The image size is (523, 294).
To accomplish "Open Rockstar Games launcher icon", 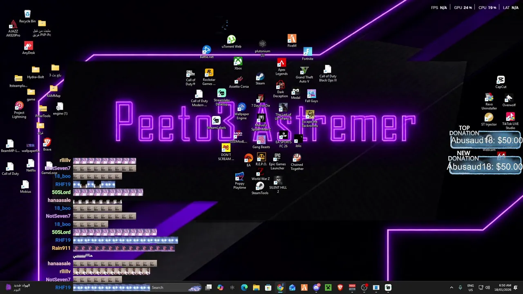I will pyautogui.click(x=209, y=77).
